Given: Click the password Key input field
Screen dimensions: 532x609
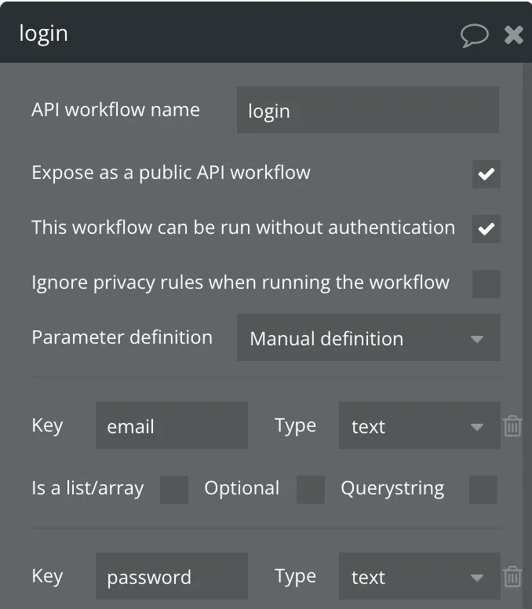Looking at the screenshot, I should coord(172,576).
